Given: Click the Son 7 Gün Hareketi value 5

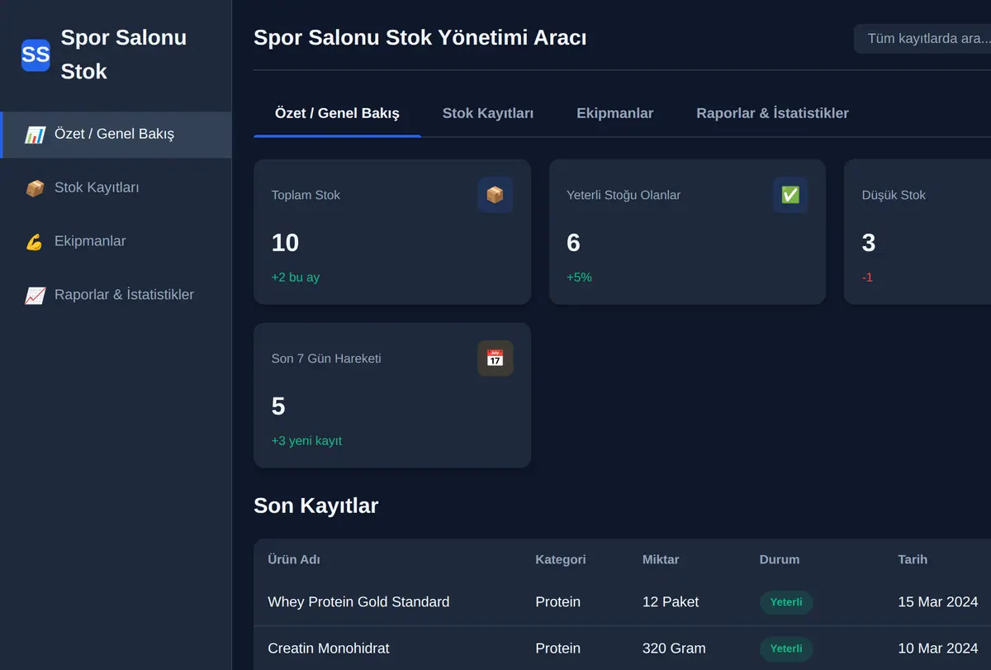Looking at the screenshot, I should pos(278,406).
